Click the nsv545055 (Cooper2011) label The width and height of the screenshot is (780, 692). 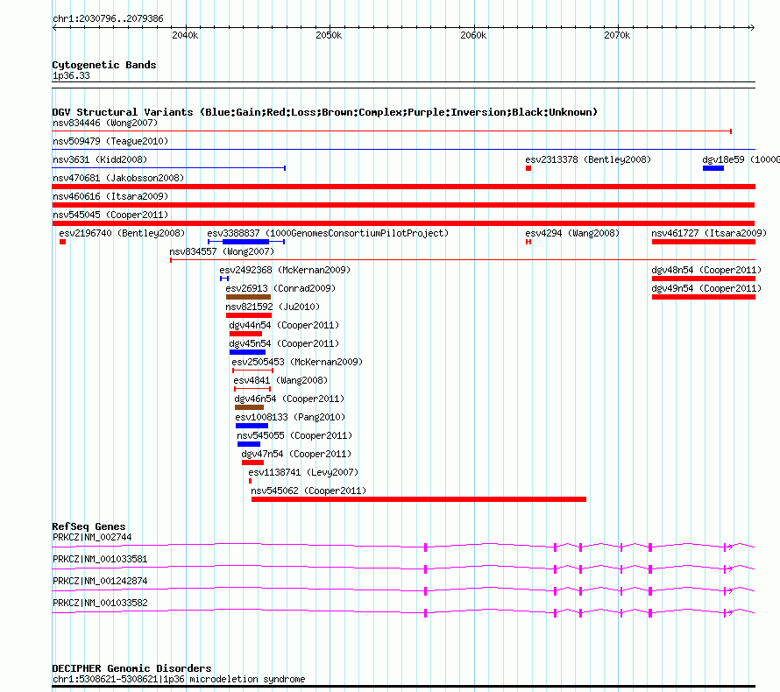tap(294, 435)
